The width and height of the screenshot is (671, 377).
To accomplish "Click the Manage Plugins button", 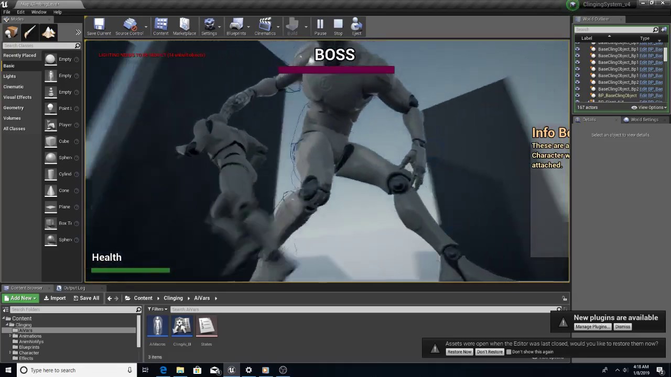I will tap(592, 327).
